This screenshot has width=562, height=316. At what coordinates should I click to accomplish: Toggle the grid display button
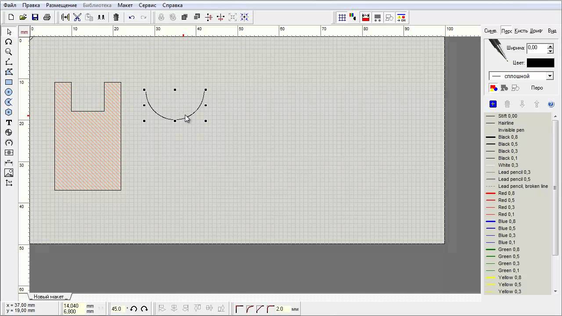342,18
